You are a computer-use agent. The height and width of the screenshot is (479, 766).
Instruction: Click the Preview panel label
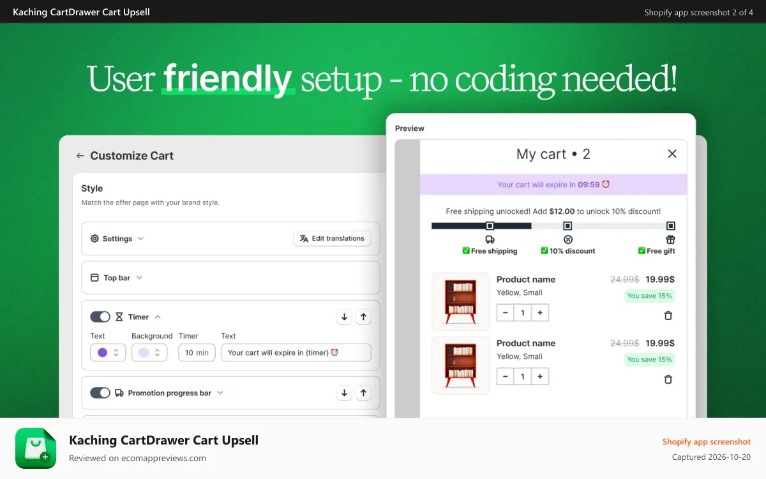[x=410, y=128]
